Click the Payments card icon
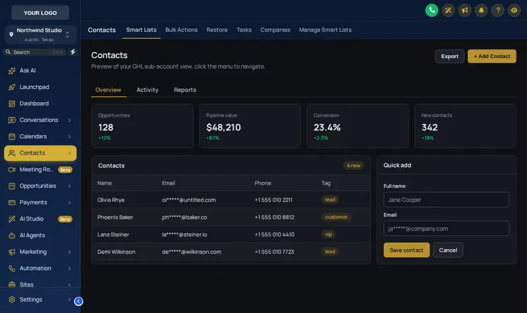Image resolution: width=527 pixels, height=313 pixels. tap(12, 202)
